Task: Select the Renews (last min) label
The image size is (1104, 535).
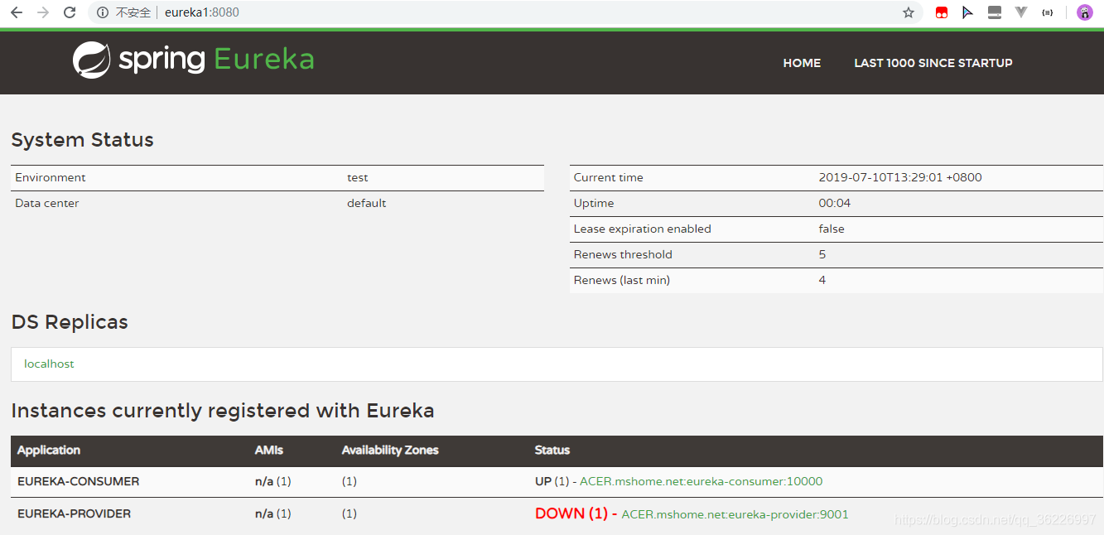Action: click(622, 280)
